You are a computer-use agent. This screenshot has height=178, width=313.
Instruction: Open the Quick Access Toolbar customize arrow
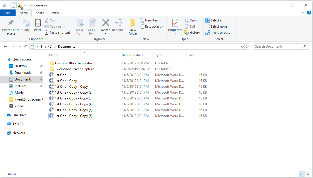pos(24,5)
